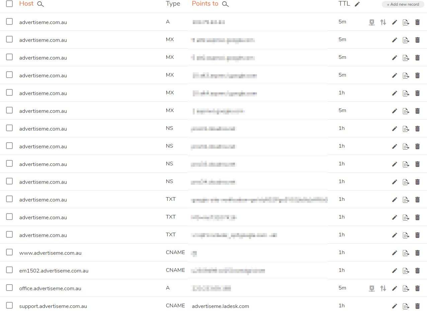Edit the first TXT record
This screenshot has width=427, height=312.
coord(395,200)
